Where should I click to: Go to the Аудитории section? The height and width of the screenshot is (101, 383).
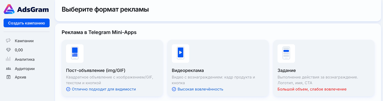(x=25, y=69)
